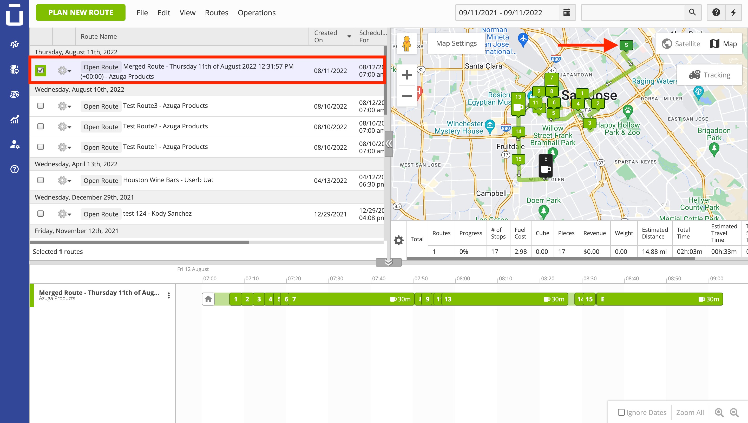Click the Plan New Route button
The width and height of the screenshot is (748, 423).
[81, 12]
